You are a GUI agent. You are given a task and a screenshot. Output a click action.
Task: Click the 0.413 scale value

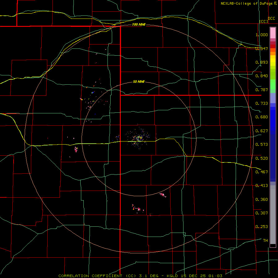pos(262,186)
